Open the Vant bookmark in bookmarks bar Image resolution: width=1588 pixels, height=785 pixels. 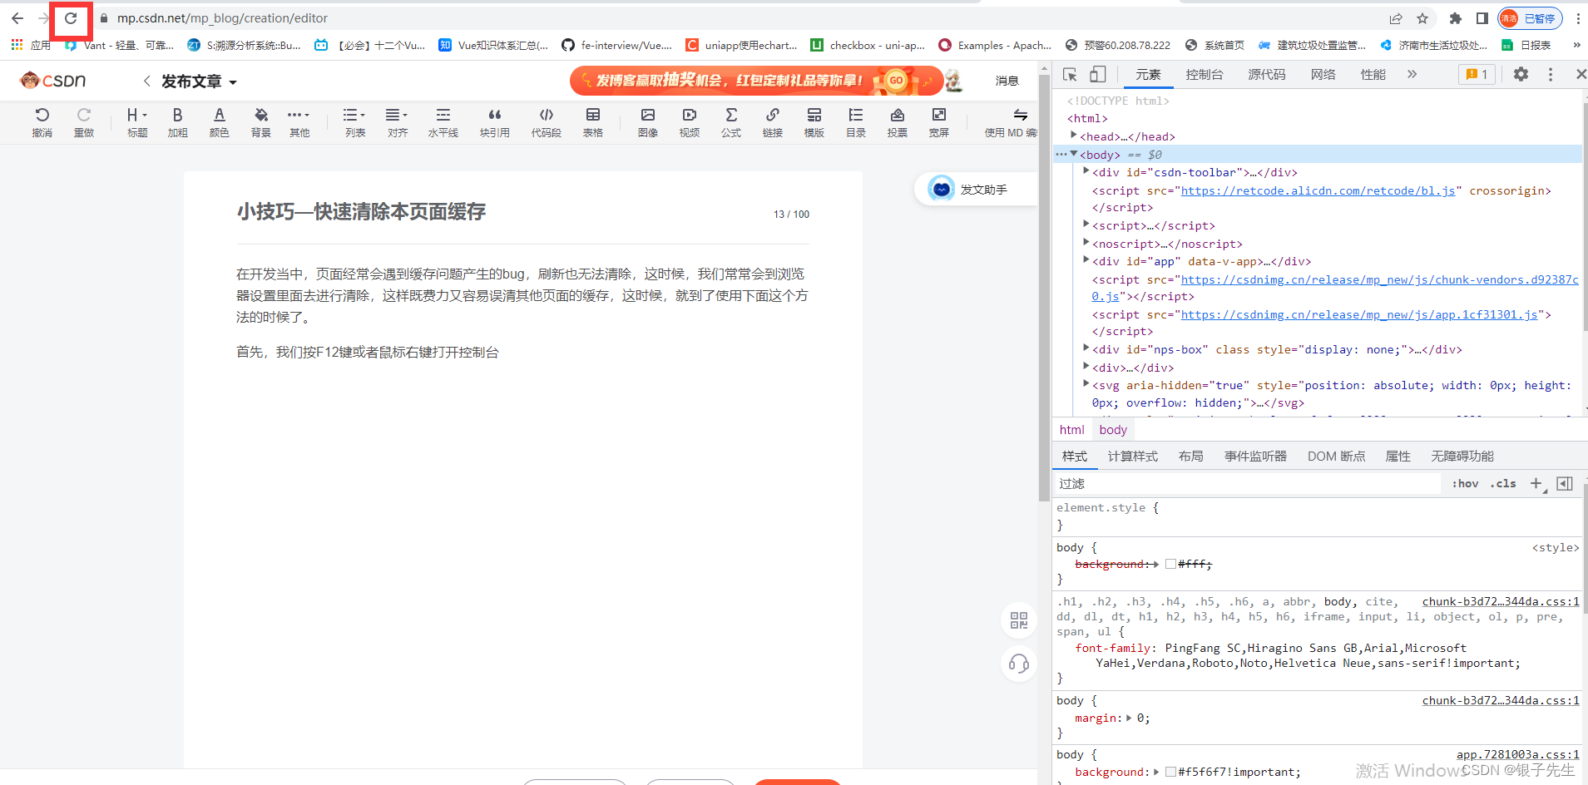pyautogui.click(x=120, y=45)
